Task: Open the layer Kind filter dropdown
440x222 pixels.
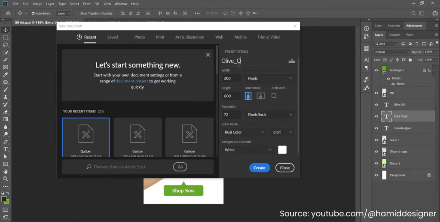Action: pyautogui.click(x=386, y=44)
